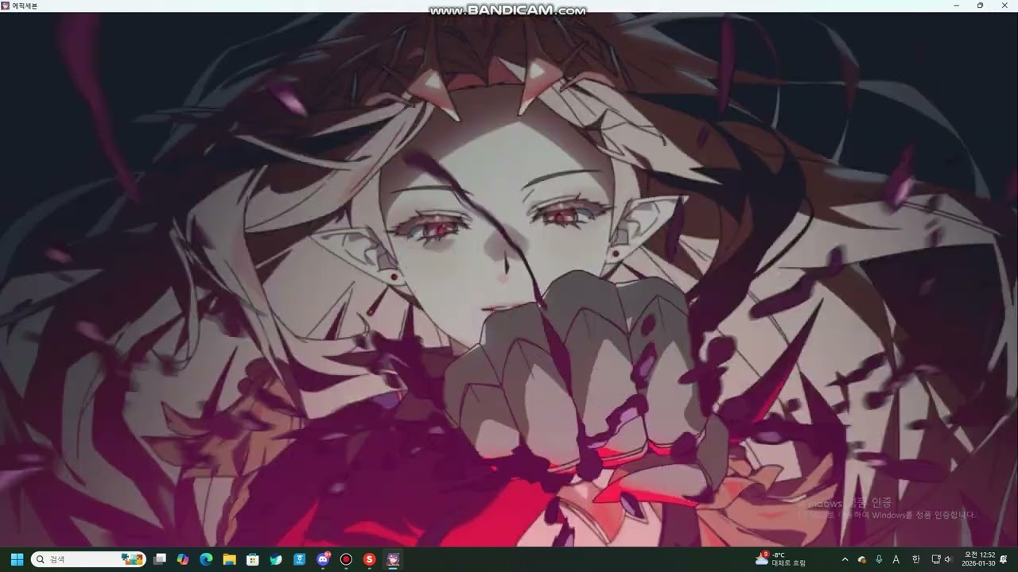This screenshot has height=572, width=1018.
Task: Open Microsoft Store from the taskbar
Action: [253, 559]
